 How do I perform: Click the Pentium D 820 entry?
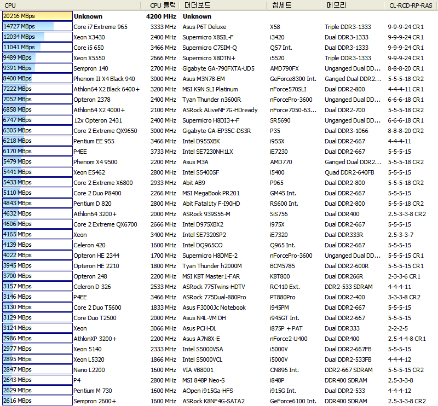93,204
